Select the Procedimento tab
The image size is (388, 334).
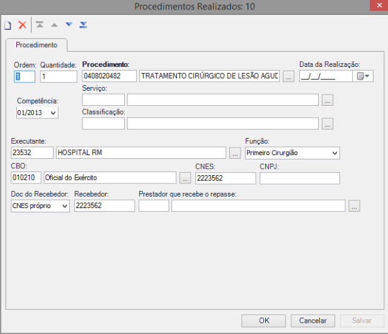(37, 45)
